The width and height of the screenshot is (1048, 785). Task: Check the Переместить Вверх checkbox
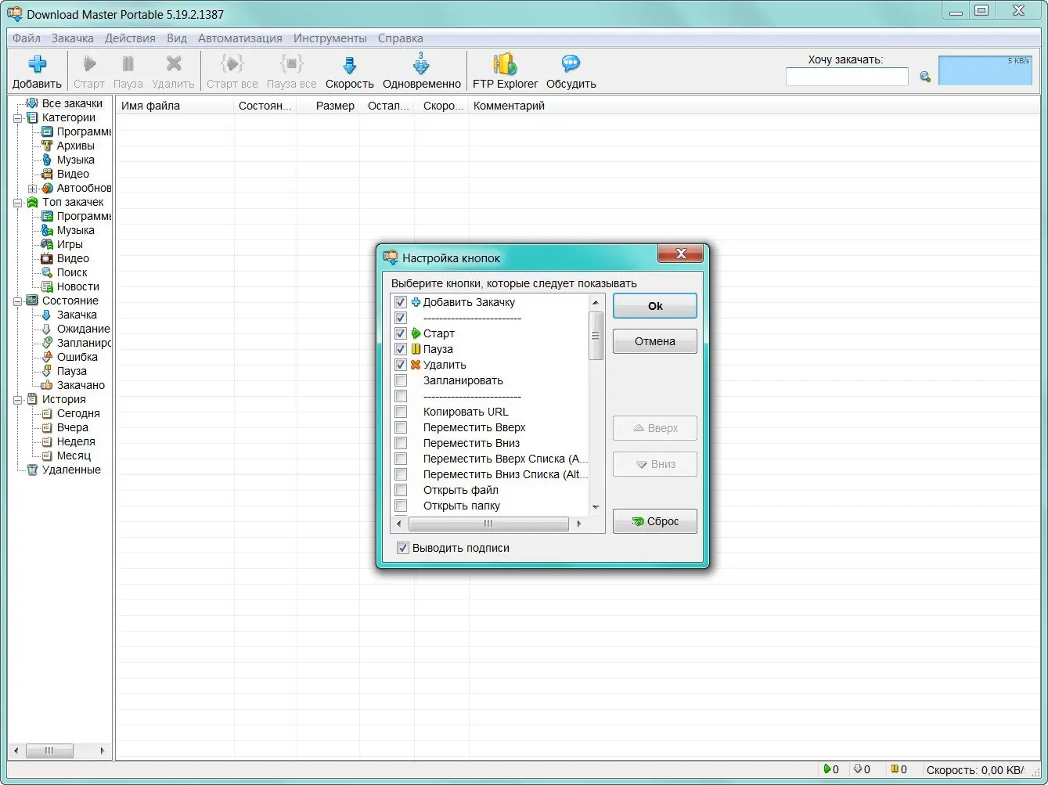[x=401, y=427]
